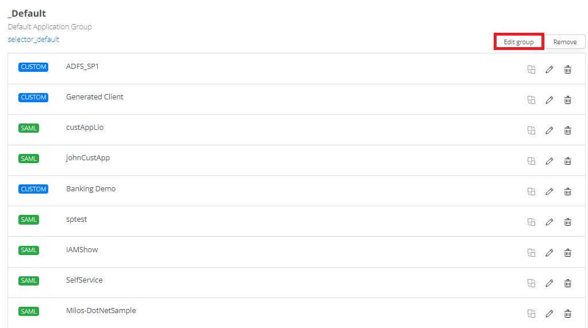This screenshot has width=588, height=328.
Task: Click the copy icon for johnCustApp
Action: point(531,161)
